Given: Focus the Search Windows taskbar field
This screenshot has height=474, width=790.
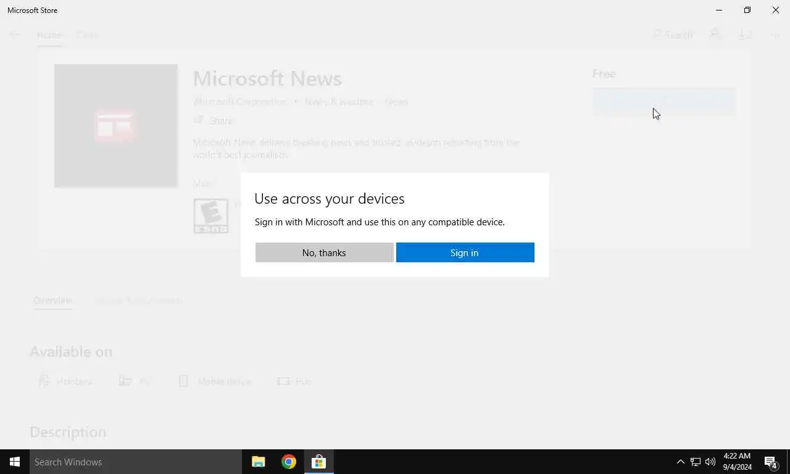Looking at the screenshot, I should 136,462.
